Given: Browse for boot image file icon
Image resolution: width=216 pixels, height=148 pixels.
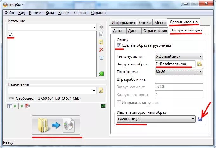Looking at the screenshot, I should (x=200, y=64).
